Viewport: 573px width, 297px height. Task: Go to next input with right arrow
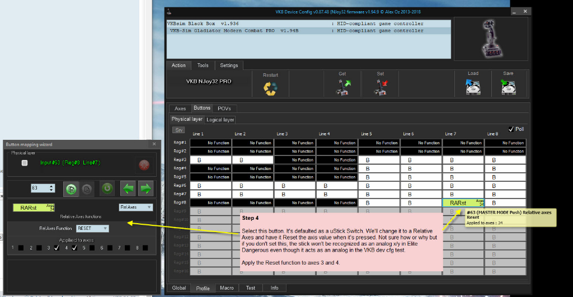point(146,188)
